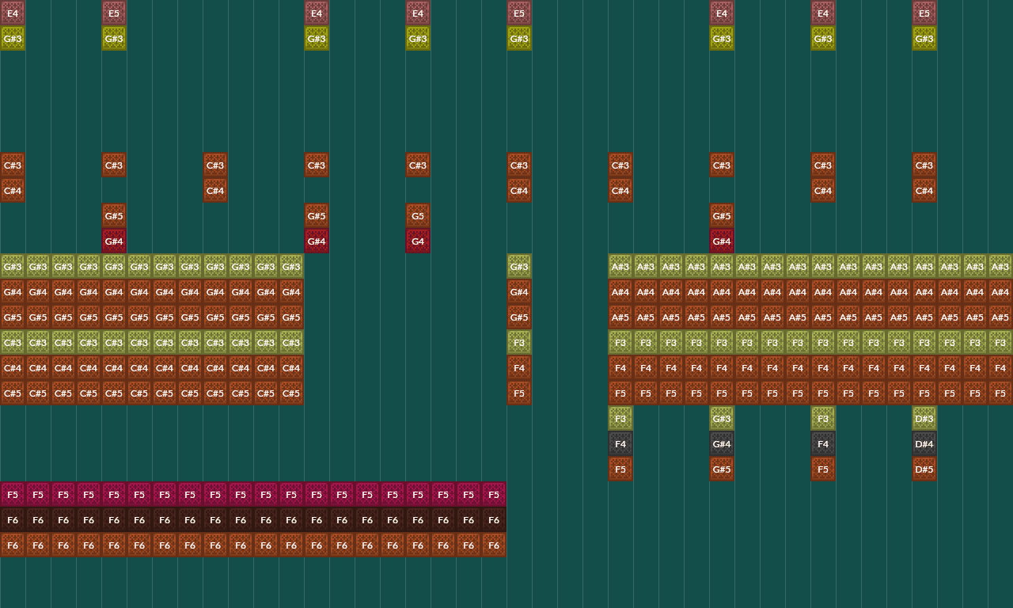Click the olive G#3 note directly above dark gray G#4
The image size is (1013, 608).
coord(722,418)
